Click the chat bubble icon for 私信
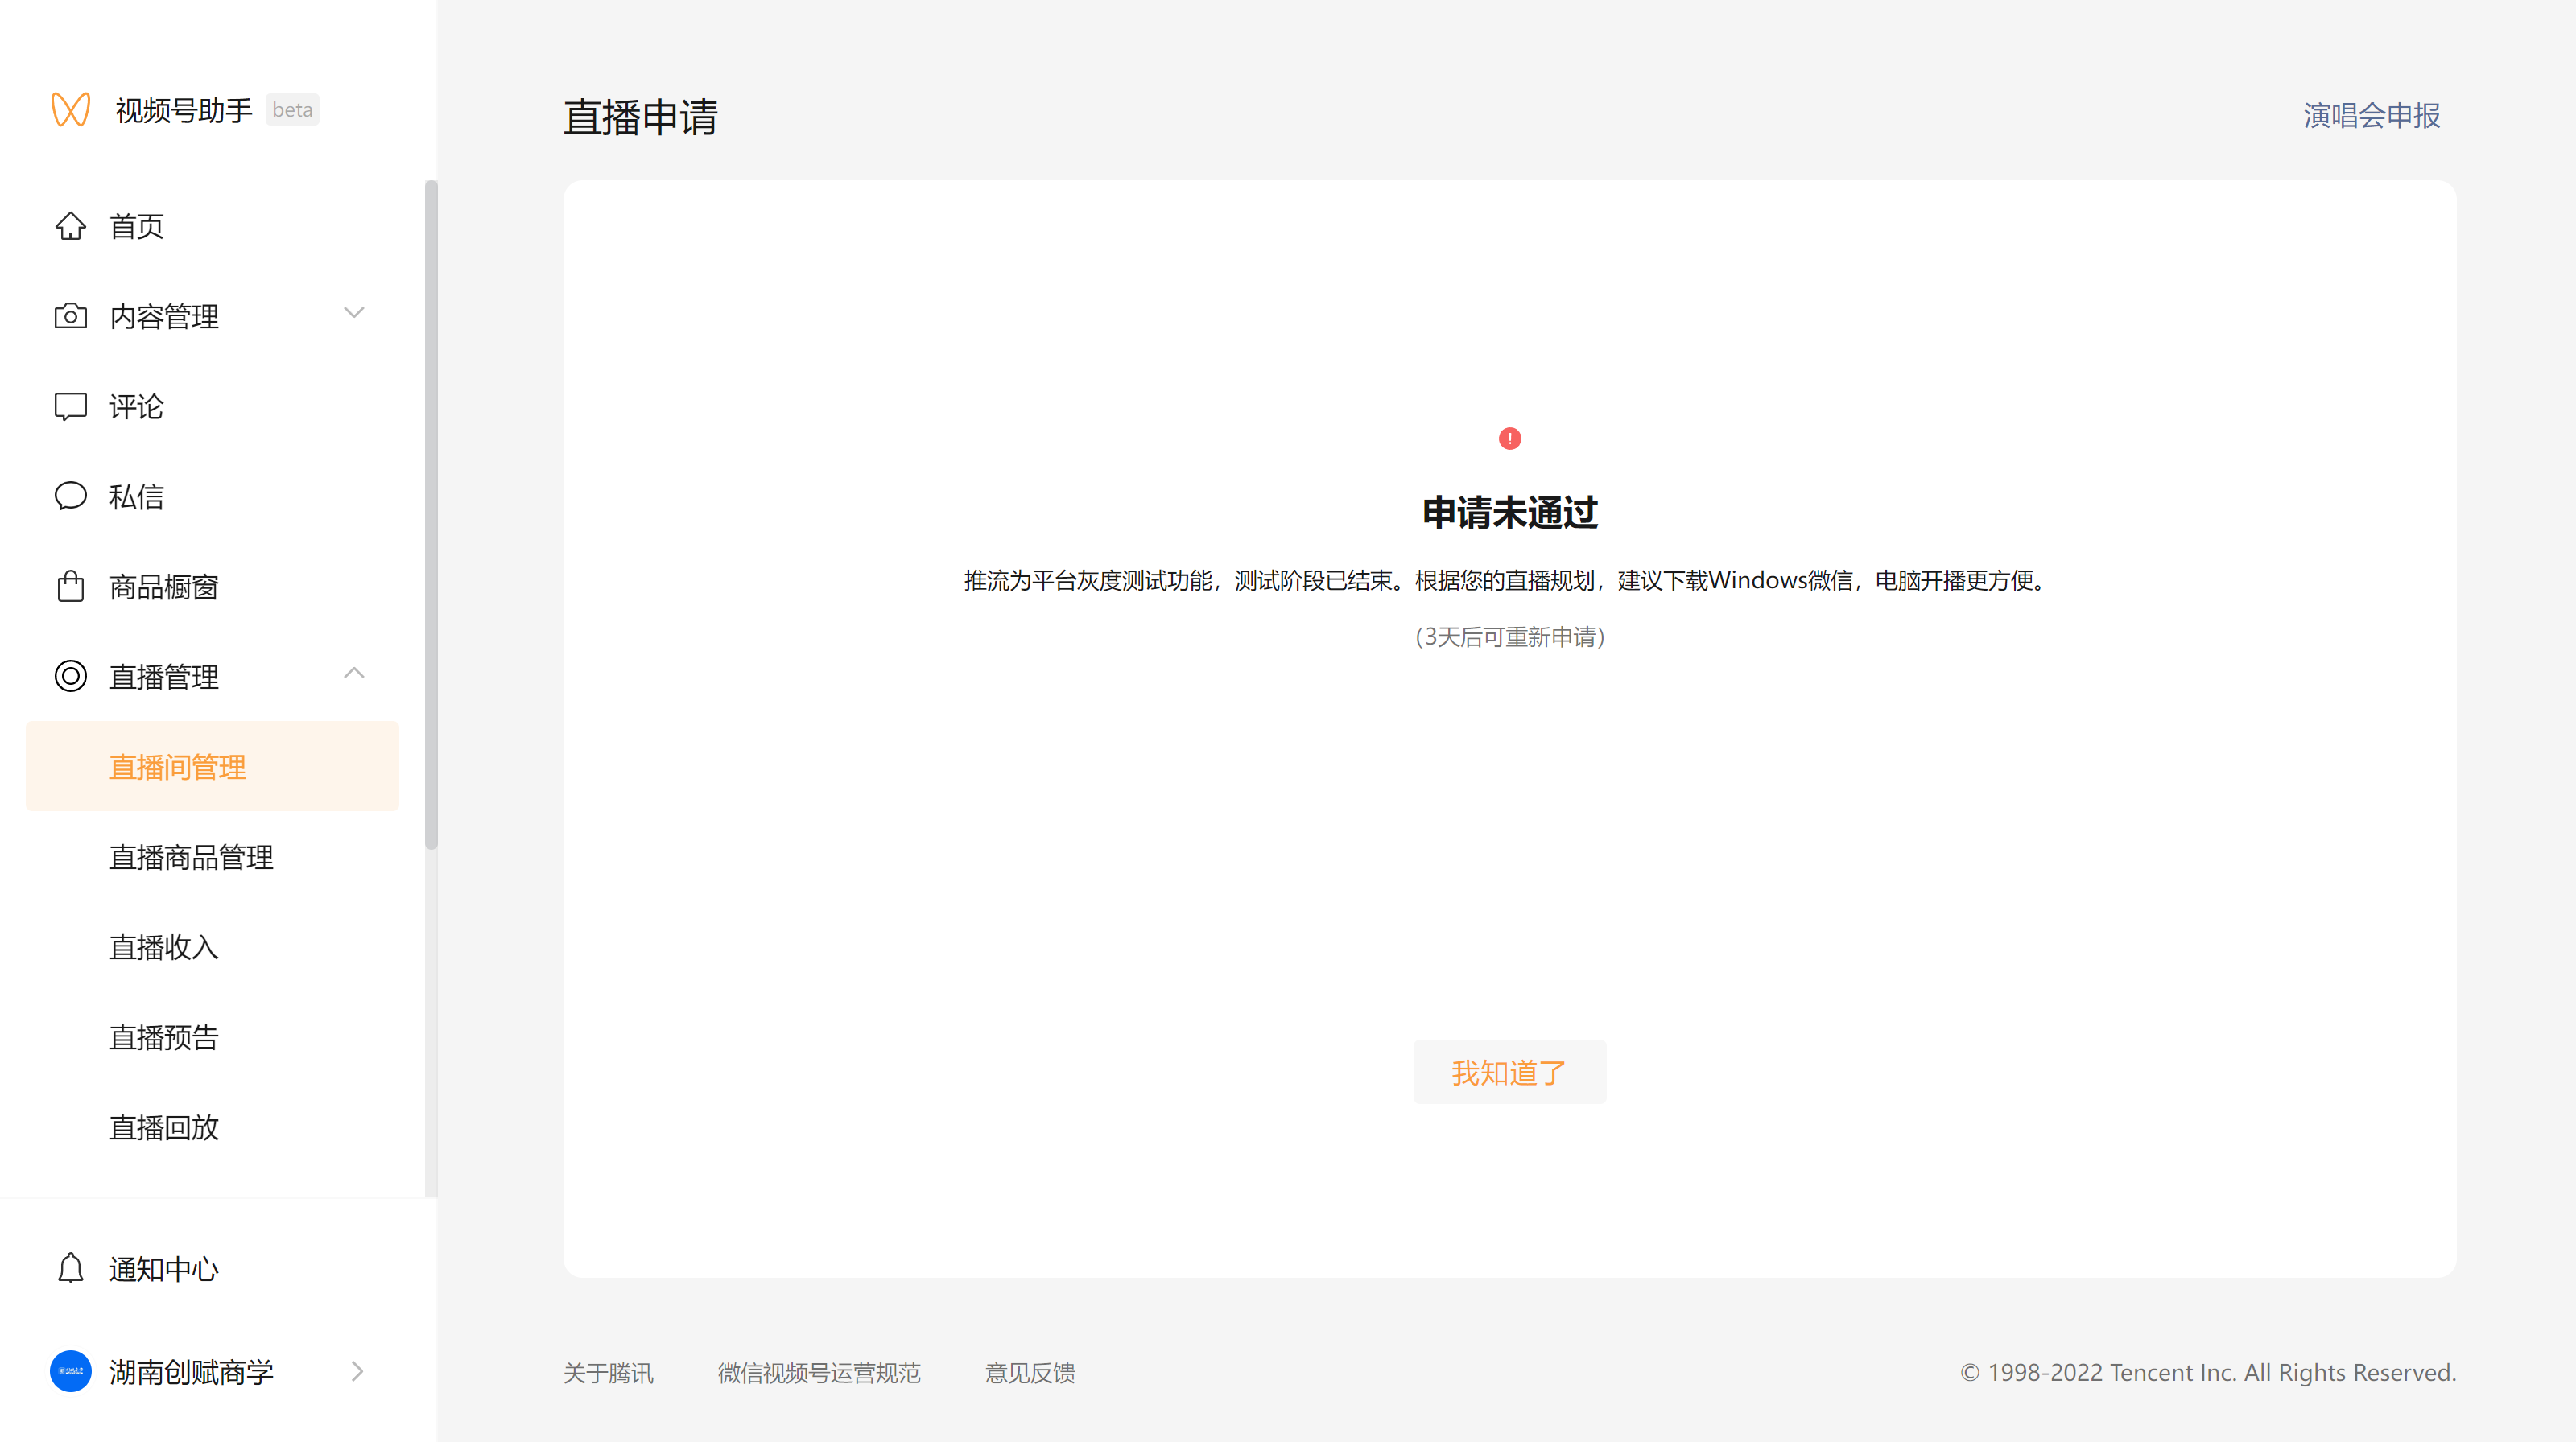The width and height of the screenshot is (2576, 1442). pyautogui.click(x=70, y=496)
